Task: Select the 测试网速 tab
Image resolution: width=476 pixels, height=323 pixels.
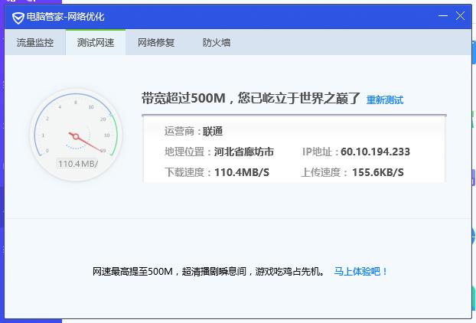Action: pos(96,42)
